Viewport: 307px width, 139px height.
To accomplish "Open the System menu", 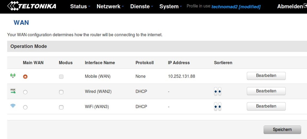I will pos(171,6).
